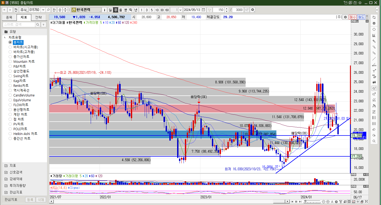Click the stock search magnifier icon
Image resolution: width=381 pixels, height=205 pixels.
tap(48, 10)
